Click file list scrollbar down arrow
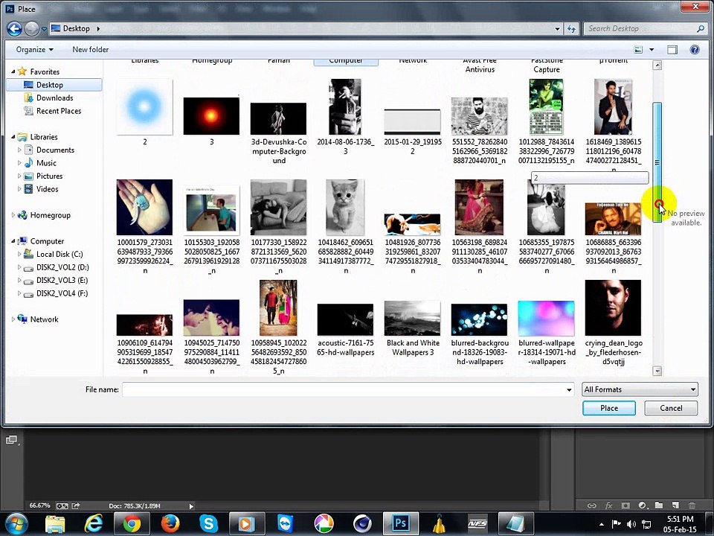Screen dimensions: 714x536 click(x=657, y=371)
